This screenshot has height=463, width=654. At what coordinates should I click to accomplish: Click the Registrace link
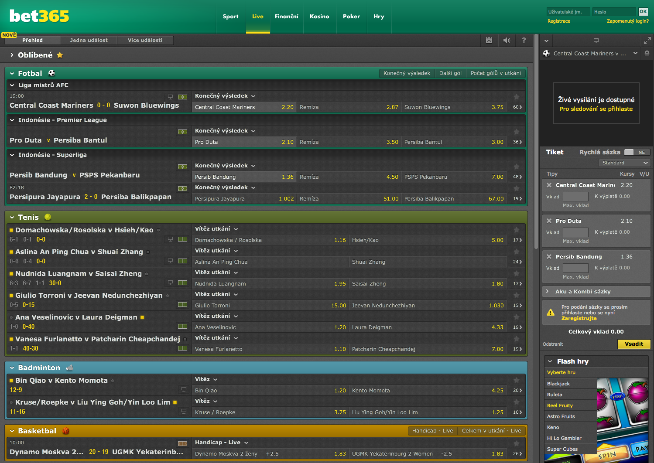click(559, 21)
